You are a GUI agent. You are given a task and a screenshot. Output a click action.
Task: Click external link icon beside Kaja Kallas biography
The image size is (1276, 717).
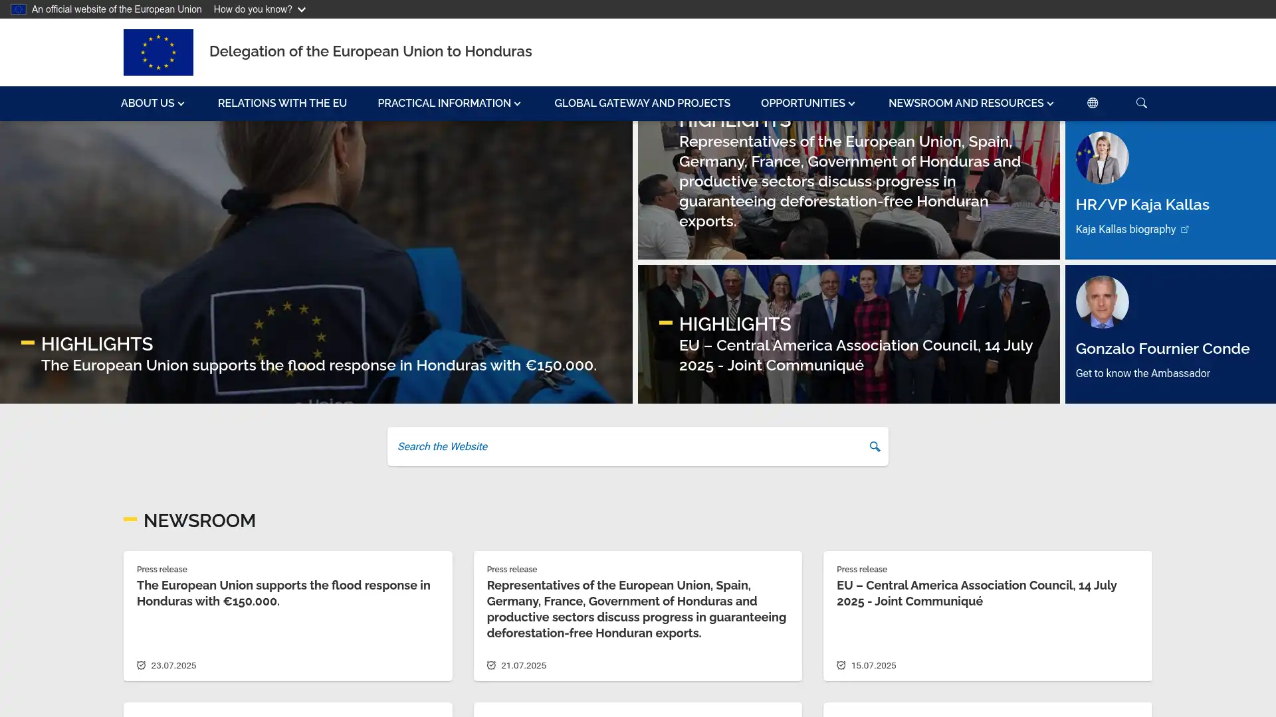tap(1184, 230)
